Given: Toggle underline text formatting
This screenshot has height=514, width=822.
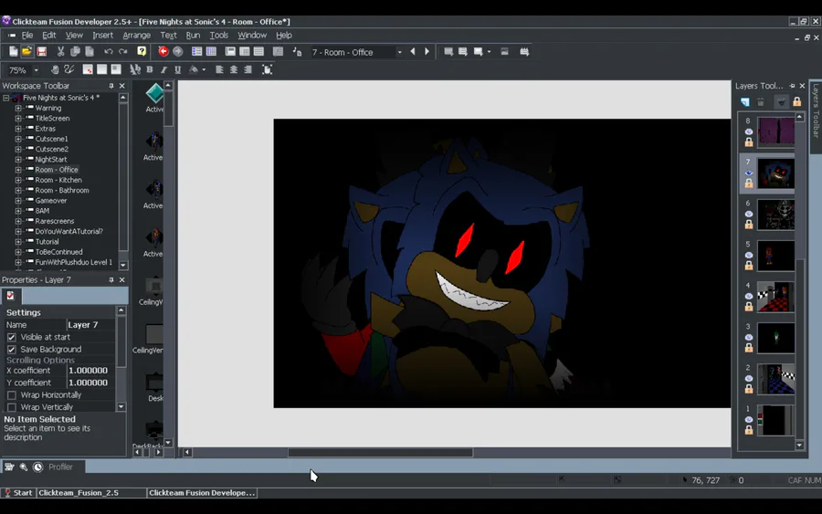Looking at the screenshot, I should click(x=178, y=69).
